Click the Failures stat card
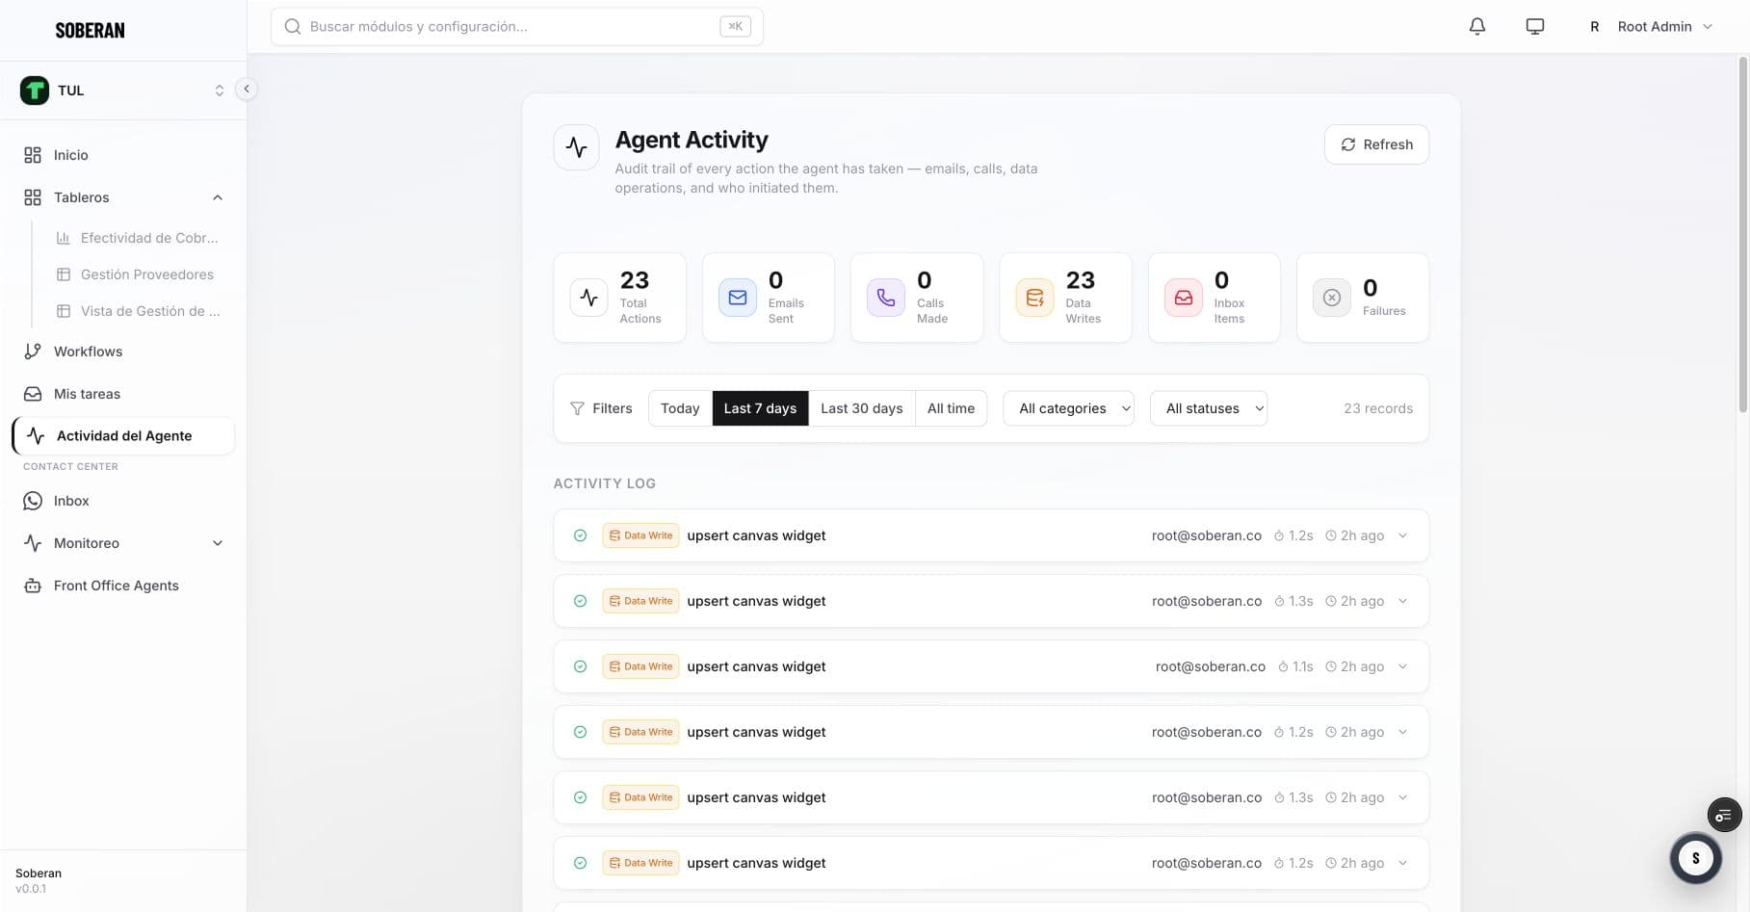This screenshot has width=1750, height=912. pyautogui.click(x=1362, y=298)
